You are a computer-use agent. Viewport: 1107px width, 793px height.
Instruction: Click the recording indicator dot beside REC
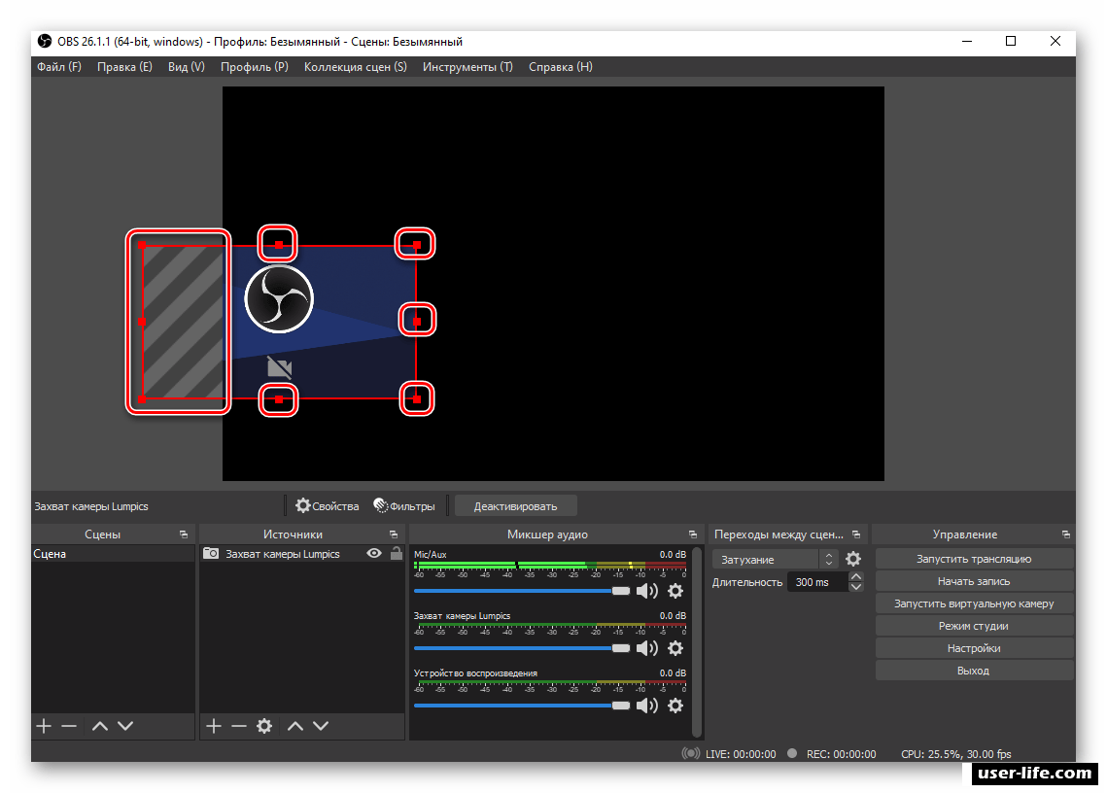792,753
